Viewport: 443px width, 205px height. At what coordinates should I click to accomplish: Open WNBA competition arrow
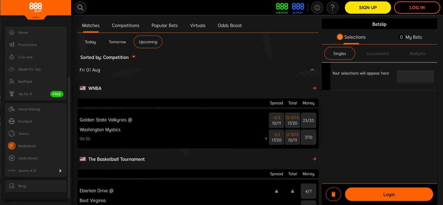tap(315, 88)
